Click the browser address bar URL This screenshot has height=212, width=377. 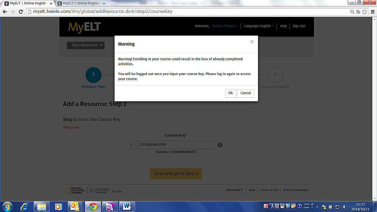coord(103,12)
